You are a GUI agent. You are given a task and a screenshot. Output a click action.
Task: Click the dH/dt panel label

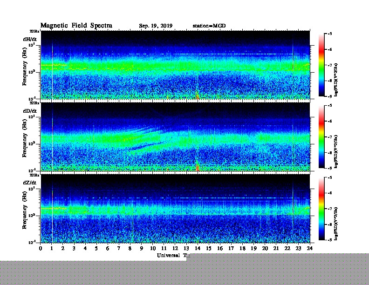pyautogui.click(x=30, y=39)
